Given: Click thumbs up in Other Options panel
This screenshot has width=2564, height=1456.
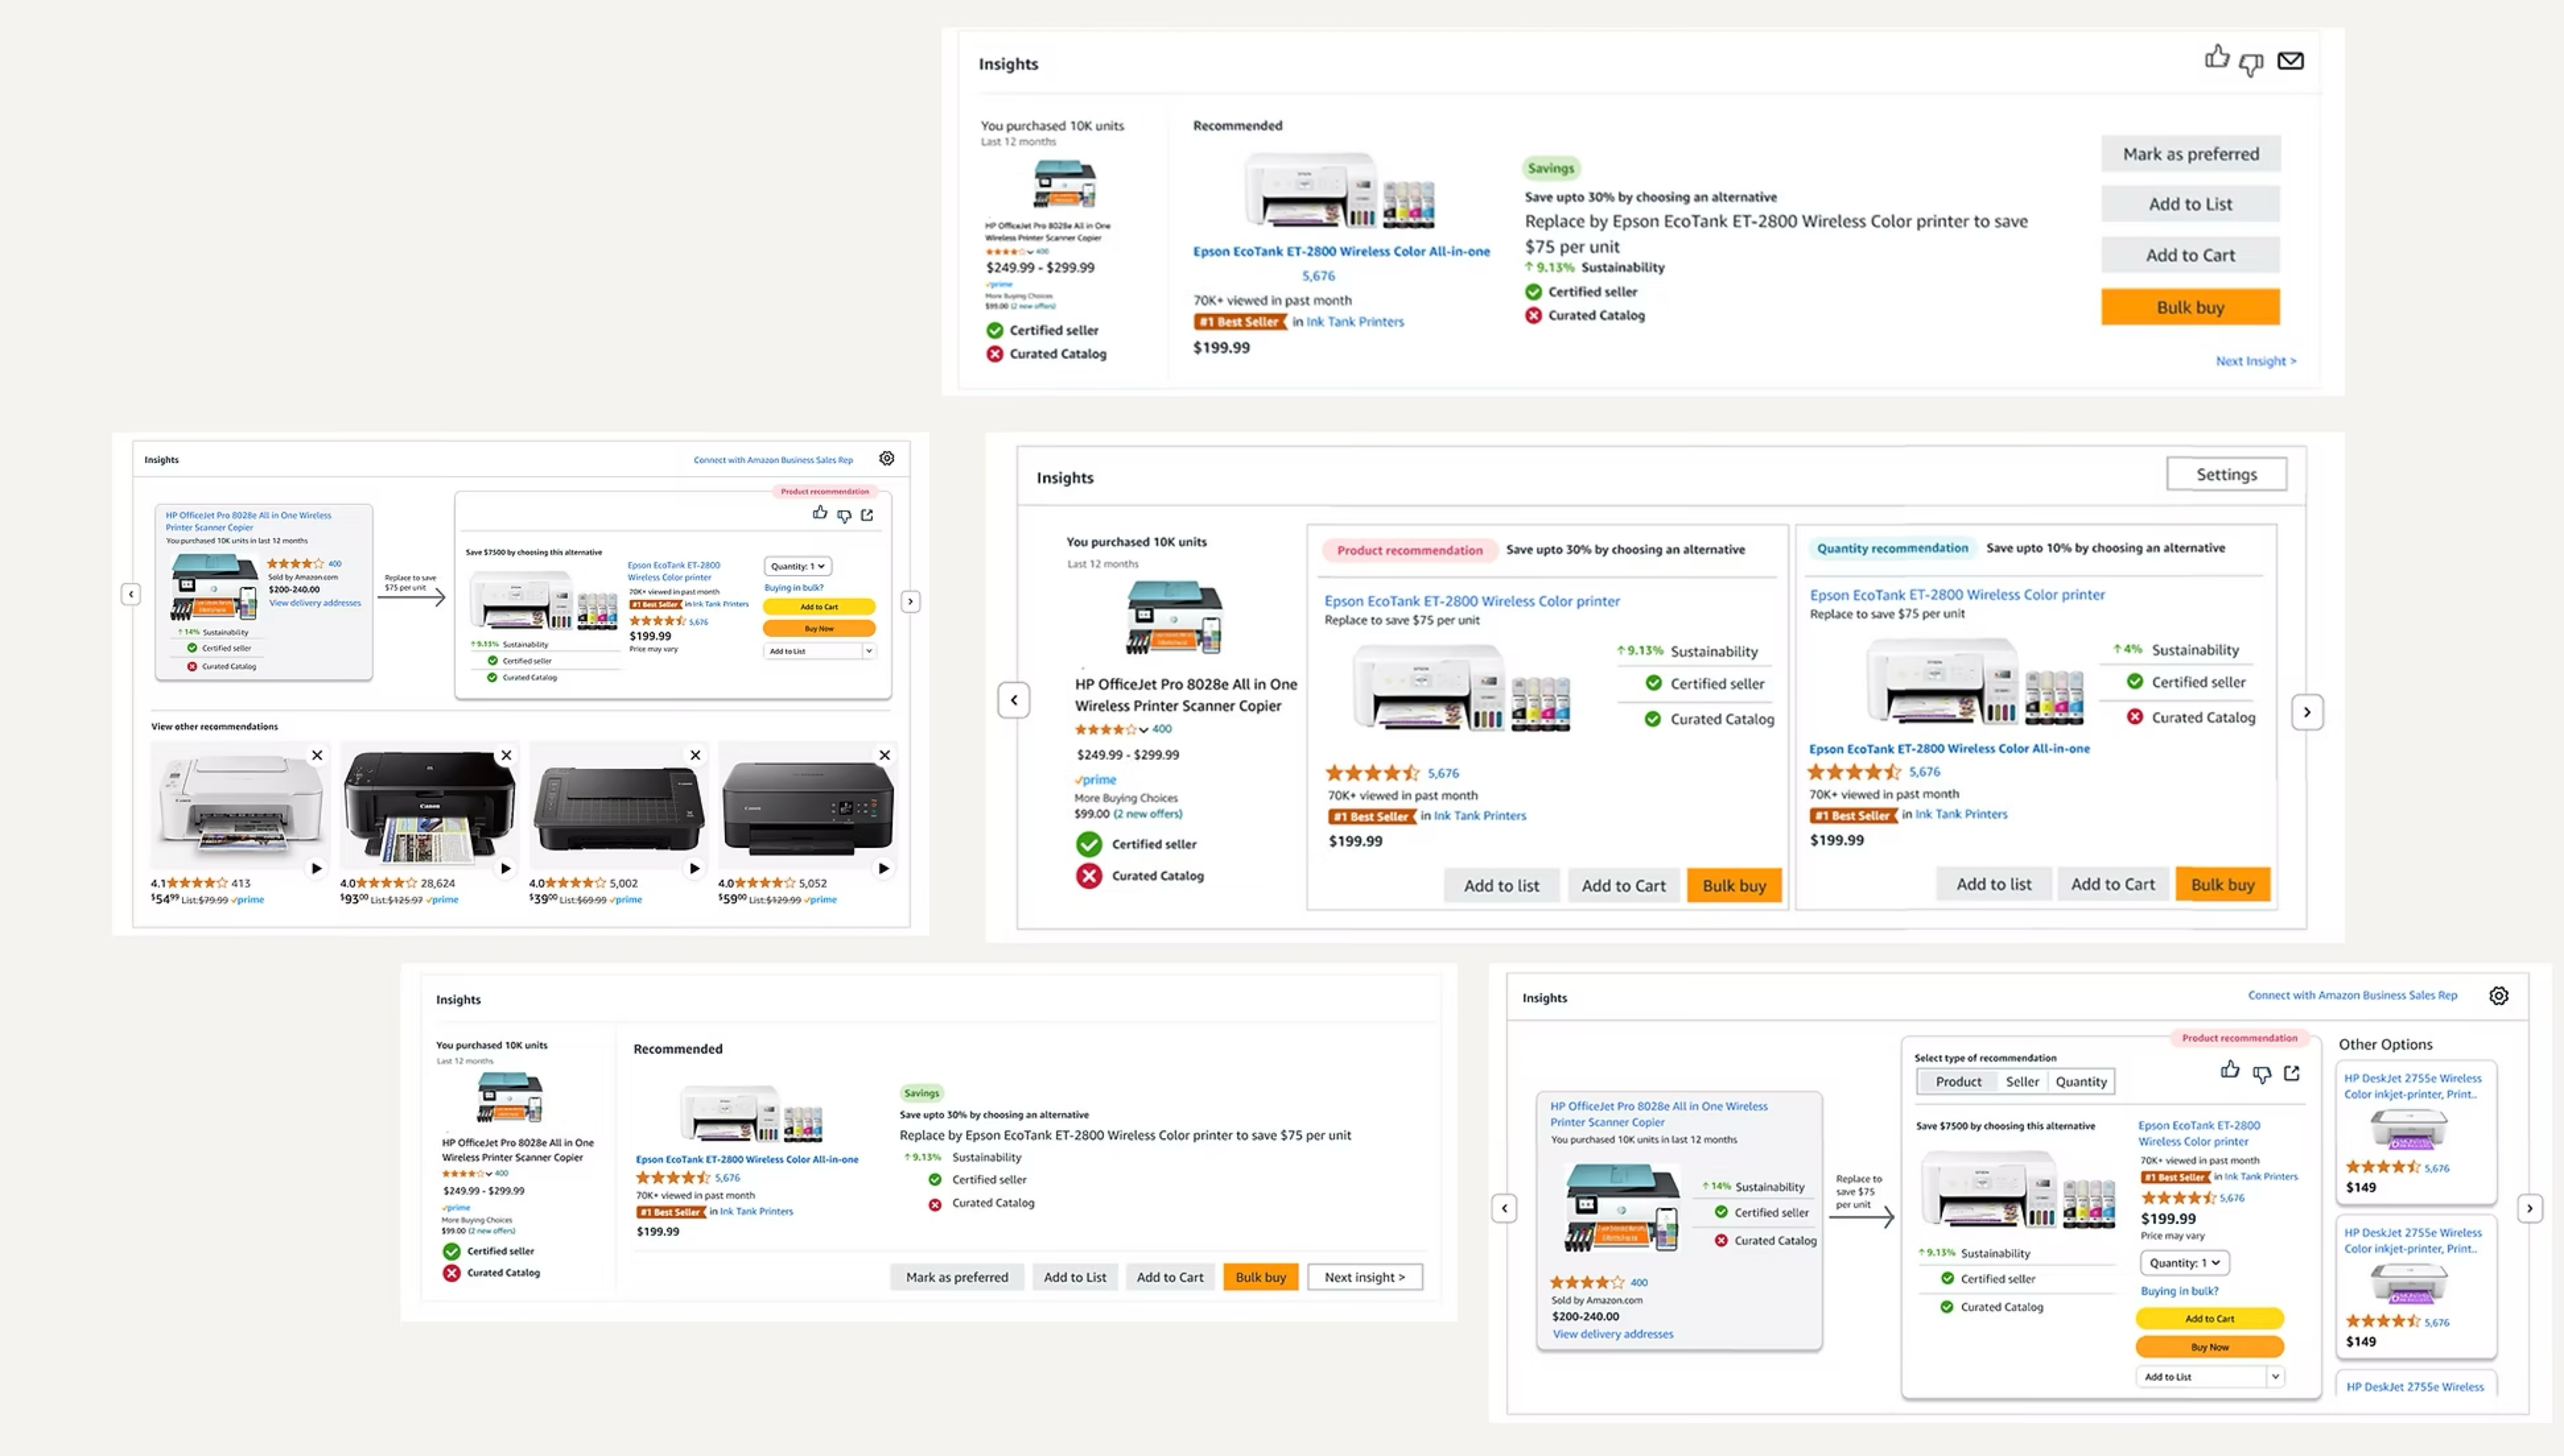Looking at the screenshot, I should coord(2230,1070).
